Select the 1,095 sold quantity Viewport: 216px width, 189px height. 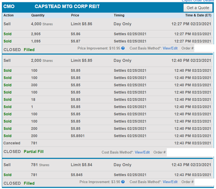(36, 41)
